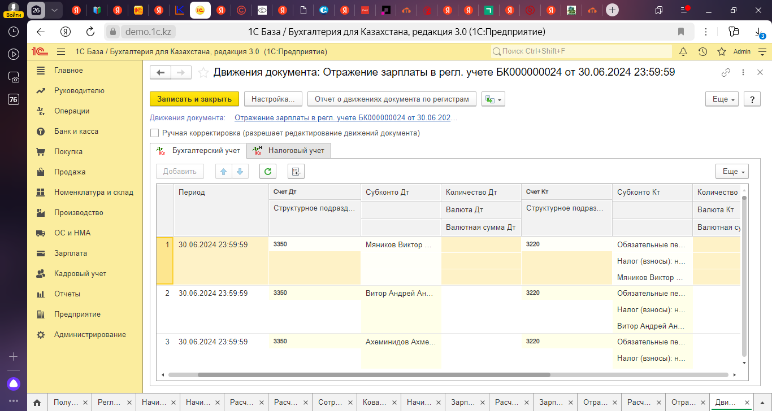This screenshot has width=772, height=411.
Task: Click the refresh icon in table toolbar
Action: pyautogui.click(x=268, y=172)
